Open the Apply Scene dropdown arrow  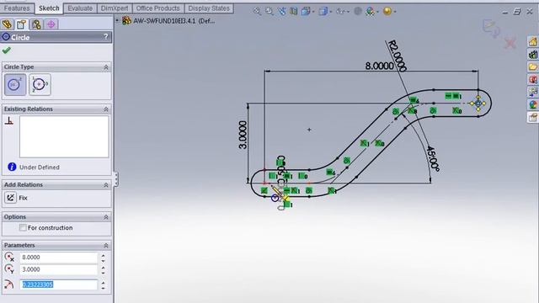377,12
